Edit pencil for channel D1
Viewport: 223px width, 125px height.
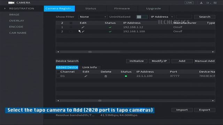pos(86,76)
